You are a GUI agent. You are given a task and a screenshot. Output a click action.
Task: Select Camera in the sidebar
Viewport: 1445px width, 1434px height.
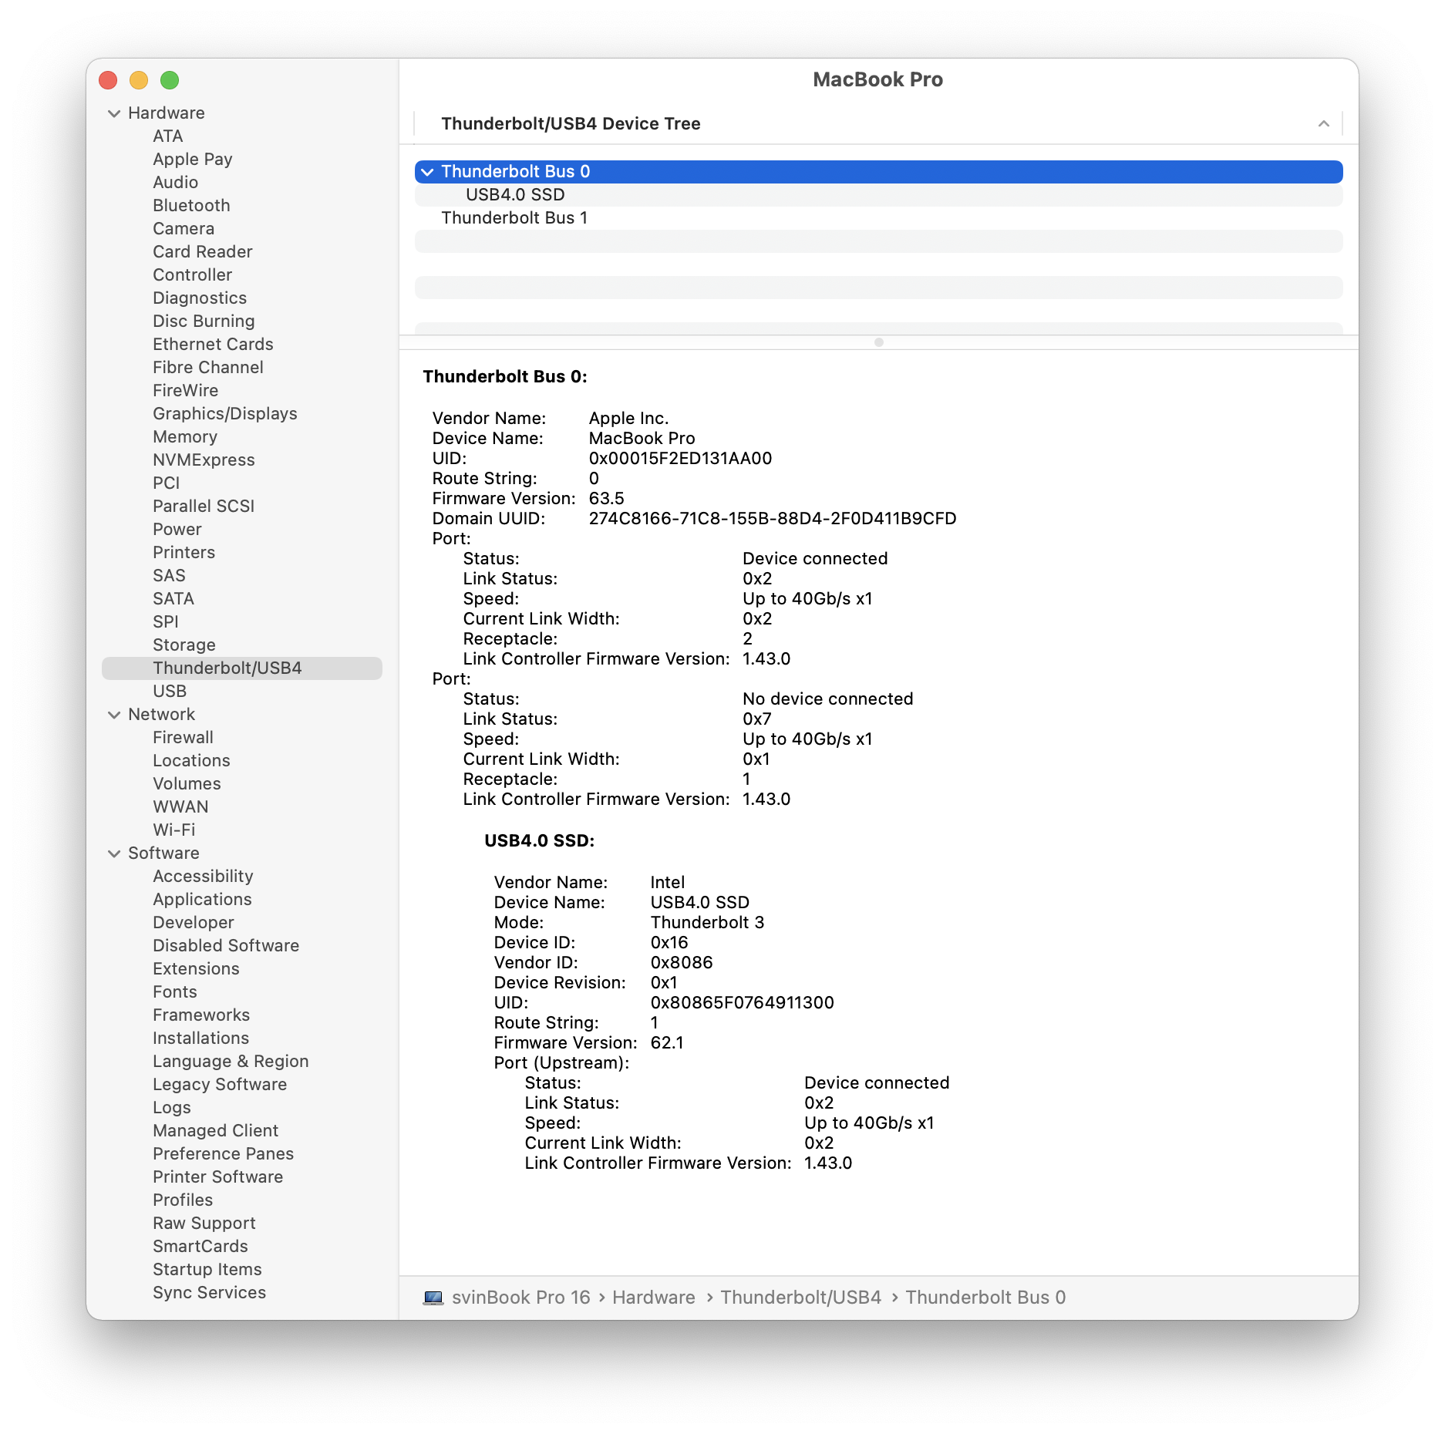coord(184,229)
